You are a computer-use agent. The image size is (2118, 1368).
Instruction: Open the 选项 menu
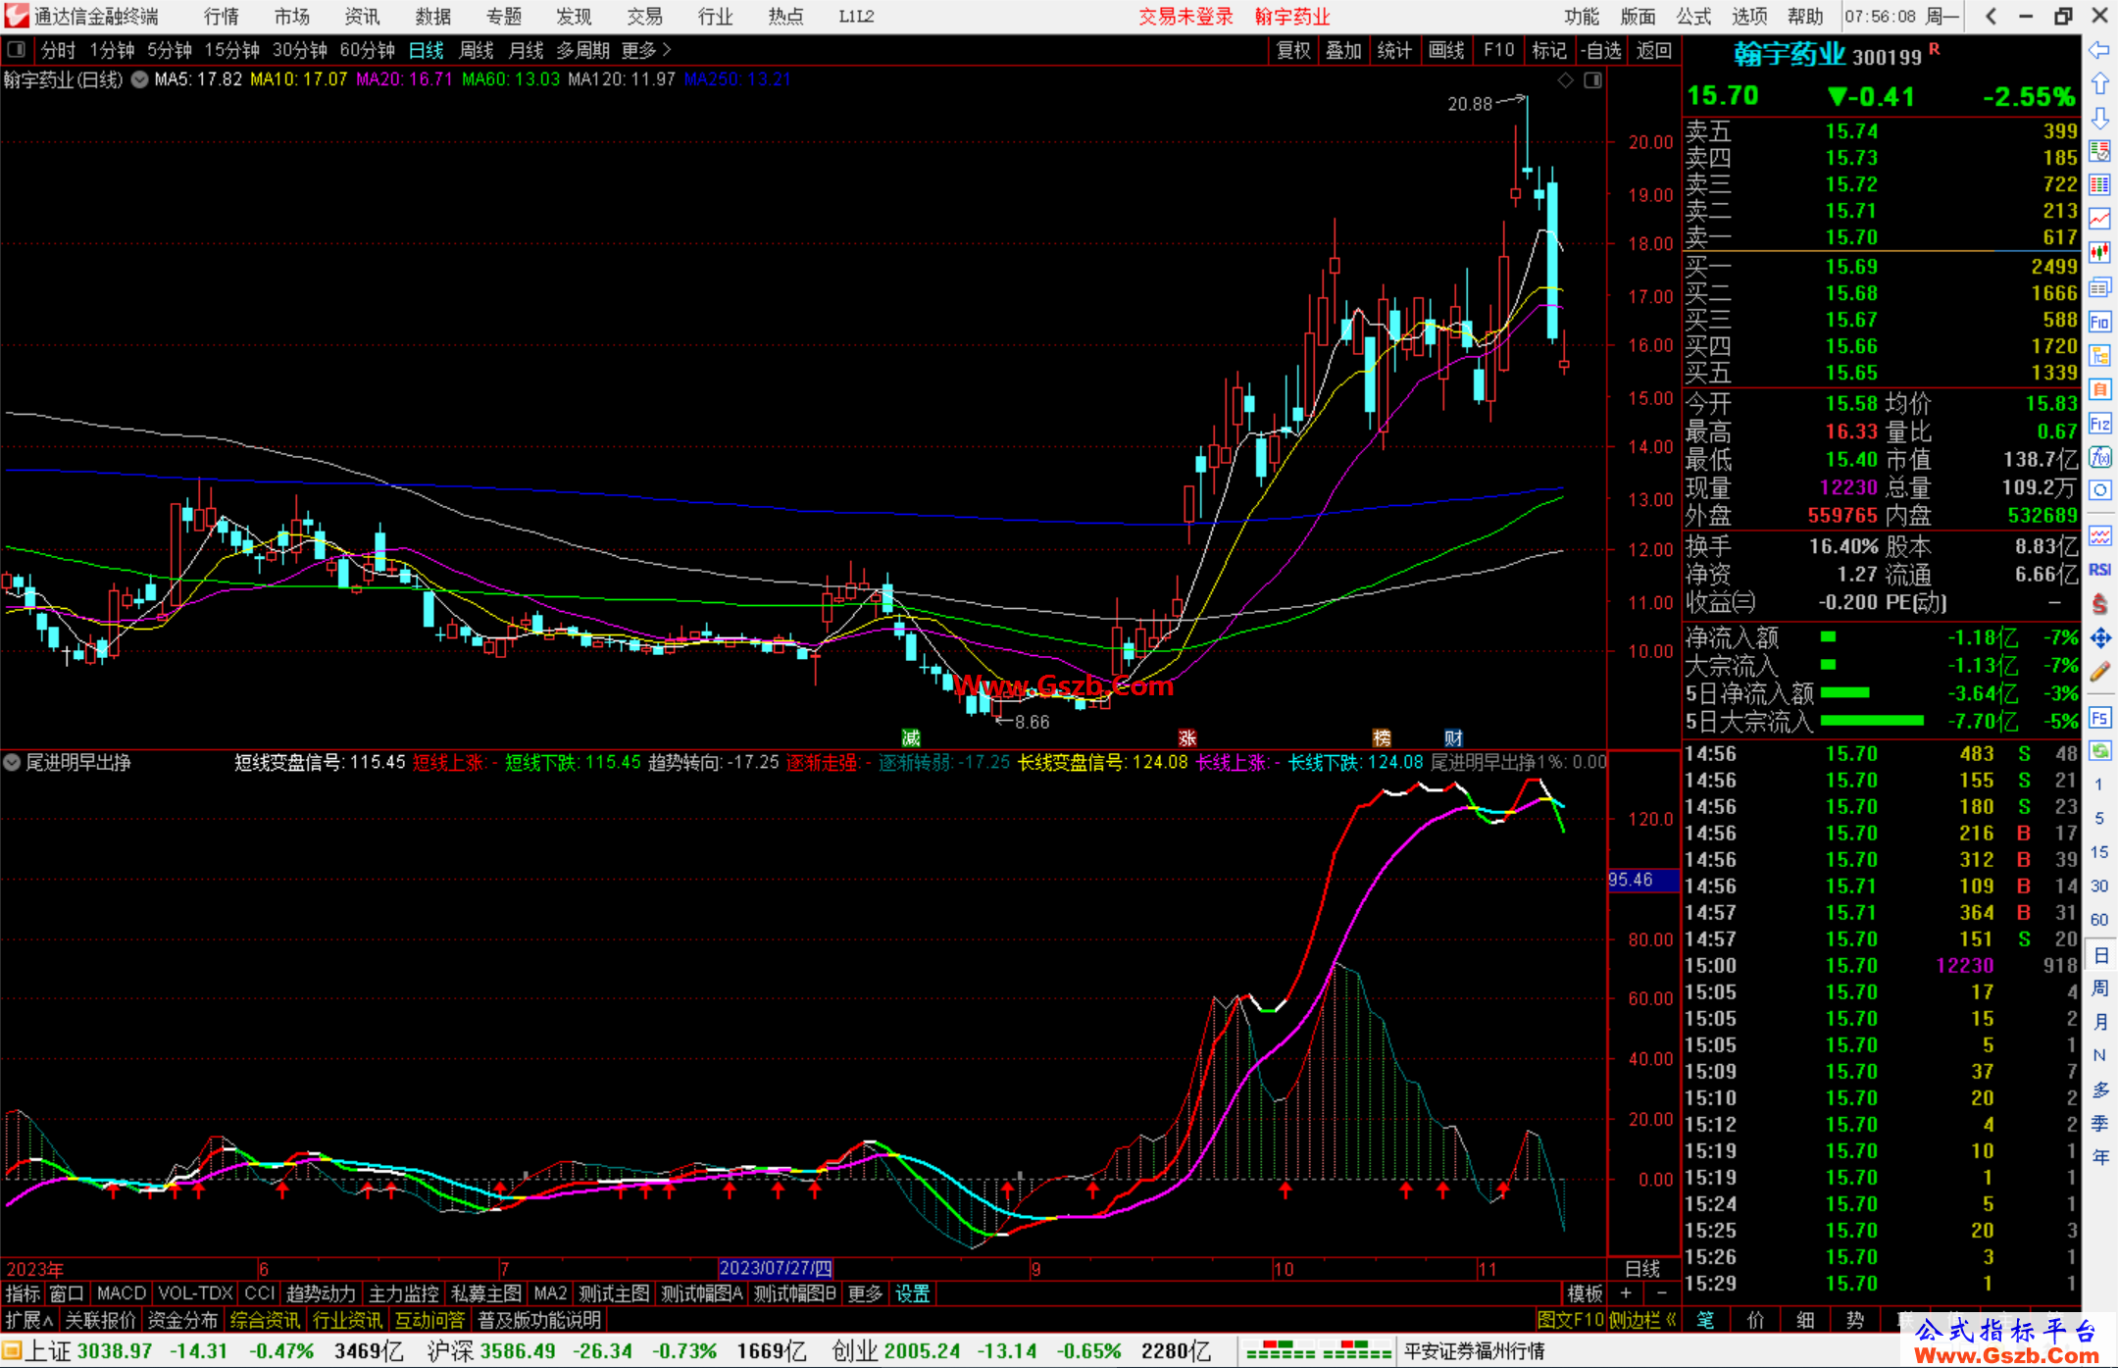[x=1749, y=17]
